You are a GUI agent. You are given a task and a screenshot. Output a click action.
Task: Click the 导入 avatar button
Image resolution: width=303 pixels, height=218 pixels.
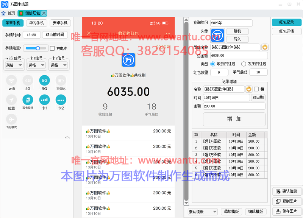[x=237, y=39]
